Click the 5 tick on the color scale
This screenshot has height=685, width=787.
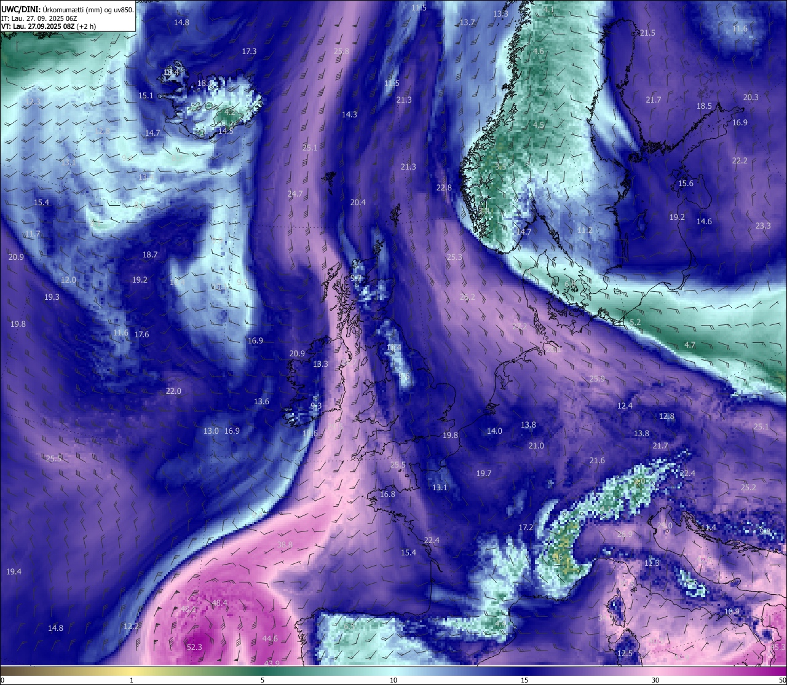coord(263,680)
